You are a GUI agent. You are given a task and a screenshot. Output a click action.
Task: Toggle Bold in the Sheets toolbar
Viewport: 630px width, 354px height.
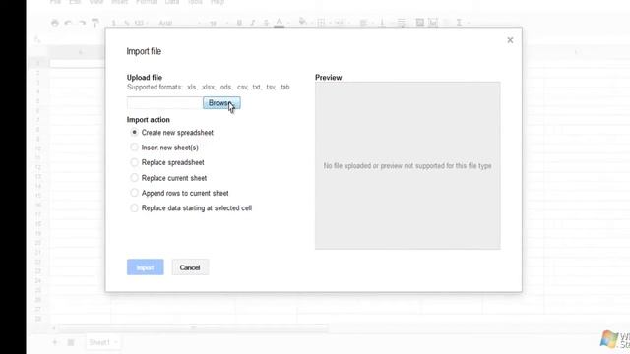coord(239,23)
